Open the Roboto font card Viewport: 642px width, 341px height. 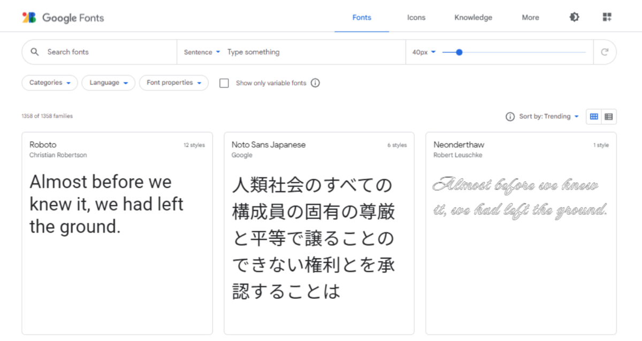pyautogui.click(x=117, y=233)
